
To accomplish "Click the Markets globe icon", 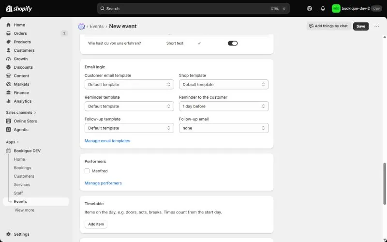I will point(9,84).
